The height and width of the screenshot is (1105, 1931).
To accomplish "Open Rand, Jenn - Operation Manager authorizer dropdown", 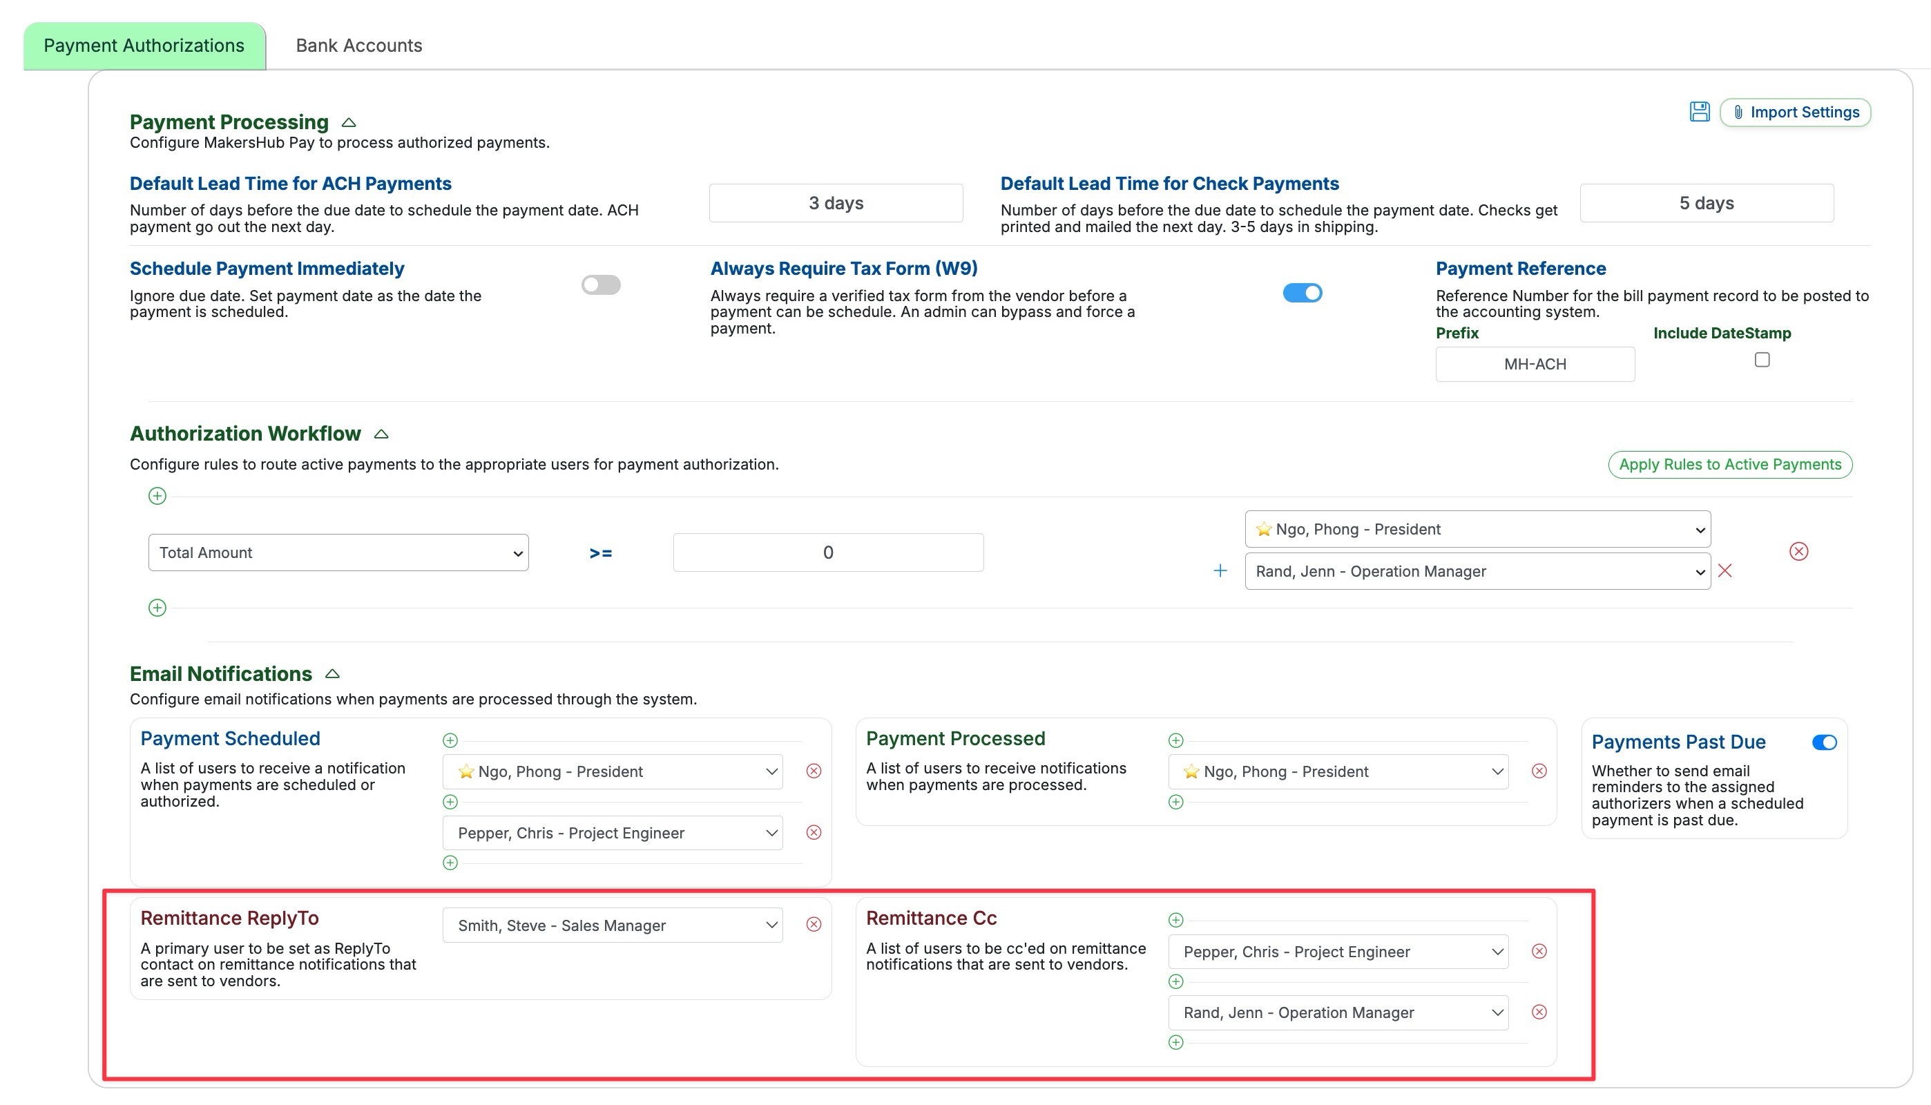I will click(1477, 571).
